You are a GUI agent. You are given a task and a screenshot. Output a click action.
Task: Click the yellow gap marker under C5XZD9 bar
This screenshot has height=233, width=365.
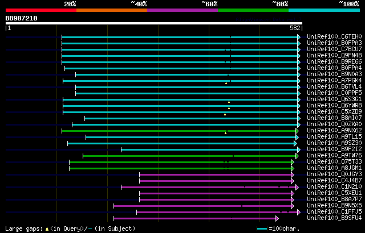tap(225, 114)
